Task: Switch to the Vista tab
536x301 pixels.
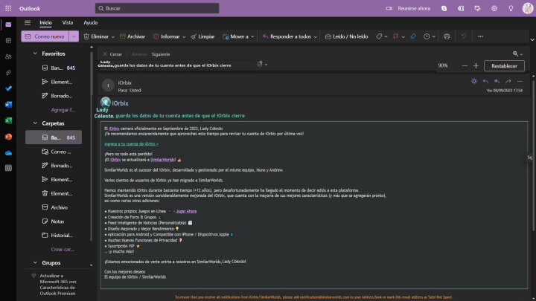Action: pyautogui.click(x=67, y=22)
